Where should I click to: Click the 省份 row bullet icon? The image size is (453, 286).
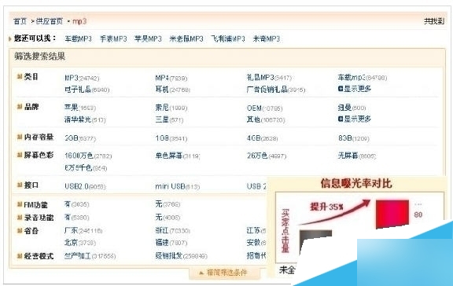coord(20,230)
